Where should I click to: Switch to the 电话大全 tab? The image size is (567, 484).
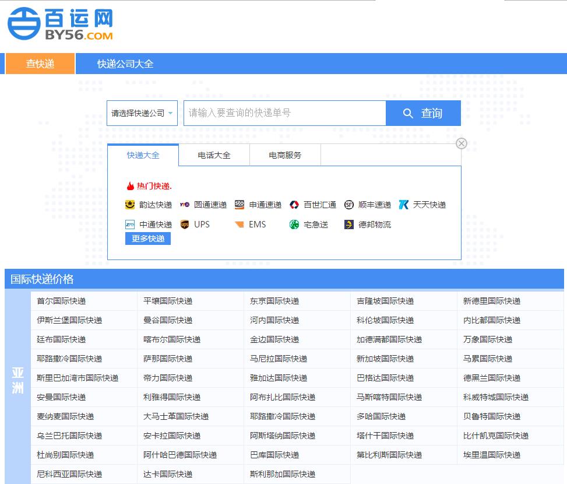(x=214, y=155)
